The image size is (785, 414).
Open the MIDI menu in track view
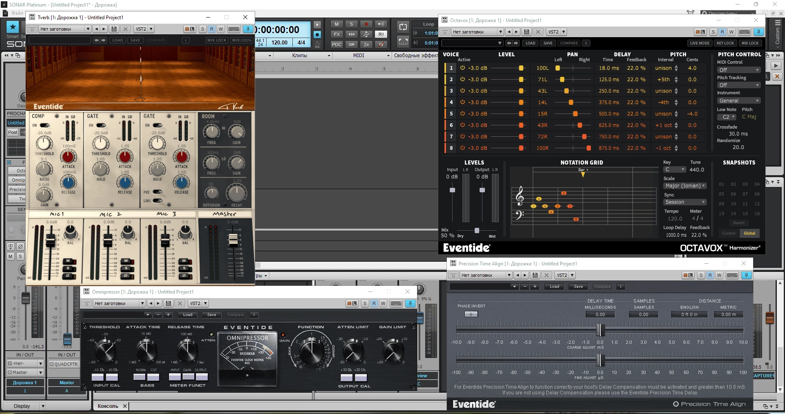pyautogui.click(x=362, y=56)
